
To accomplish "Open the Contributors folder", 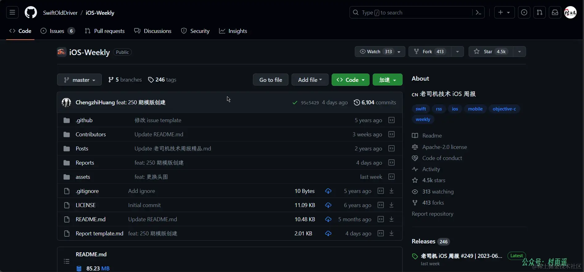I will tap(91, 134).
